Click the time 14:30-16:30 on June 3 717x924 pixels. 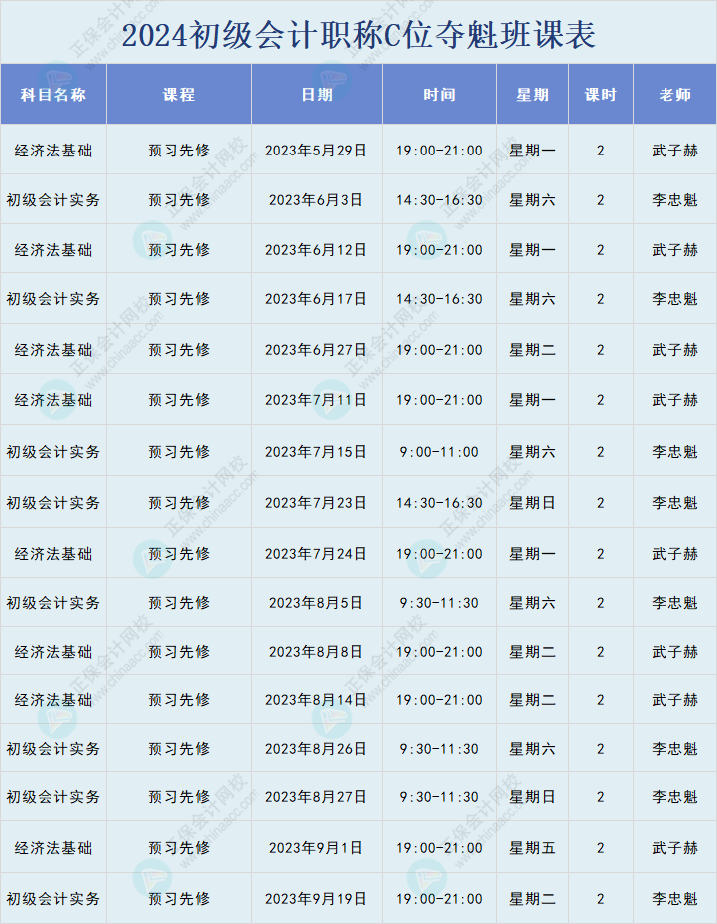(x=440, y=200)
